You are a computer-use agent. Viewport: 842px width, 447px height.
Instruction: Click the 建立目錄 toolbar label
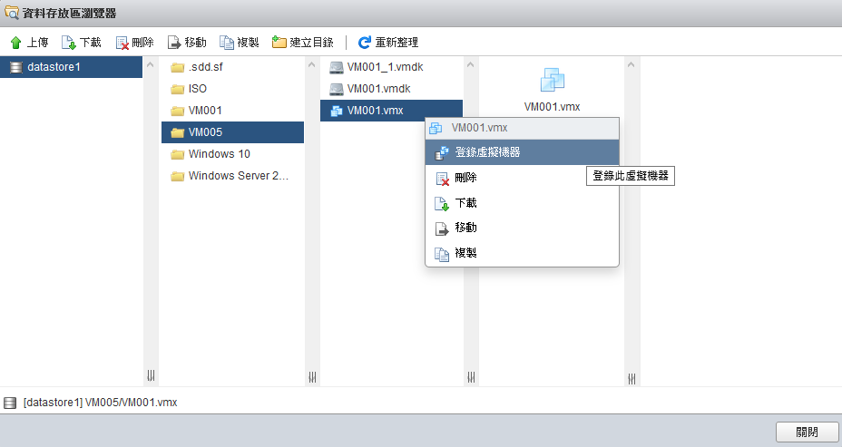tap(311, 43)
